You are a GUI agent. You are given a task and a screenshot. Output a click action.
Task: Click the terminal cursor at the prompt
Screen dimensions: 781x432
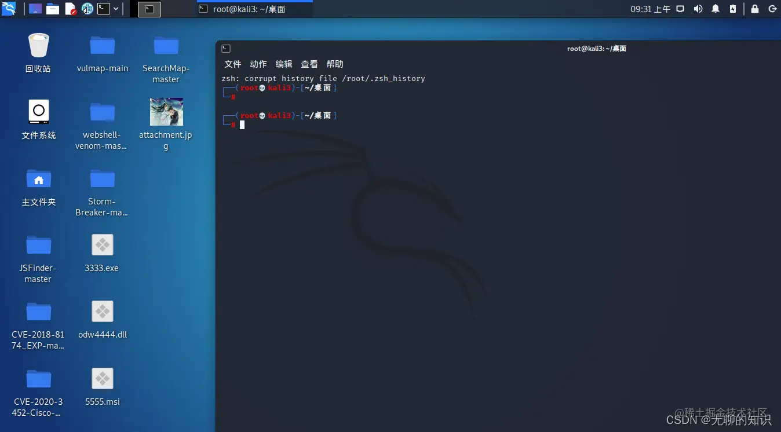coord(242,125)
